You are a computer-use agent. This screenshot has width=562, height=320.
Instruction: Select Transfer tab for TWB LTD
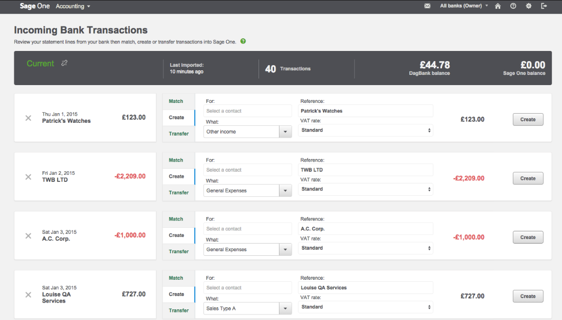(178, 193)
